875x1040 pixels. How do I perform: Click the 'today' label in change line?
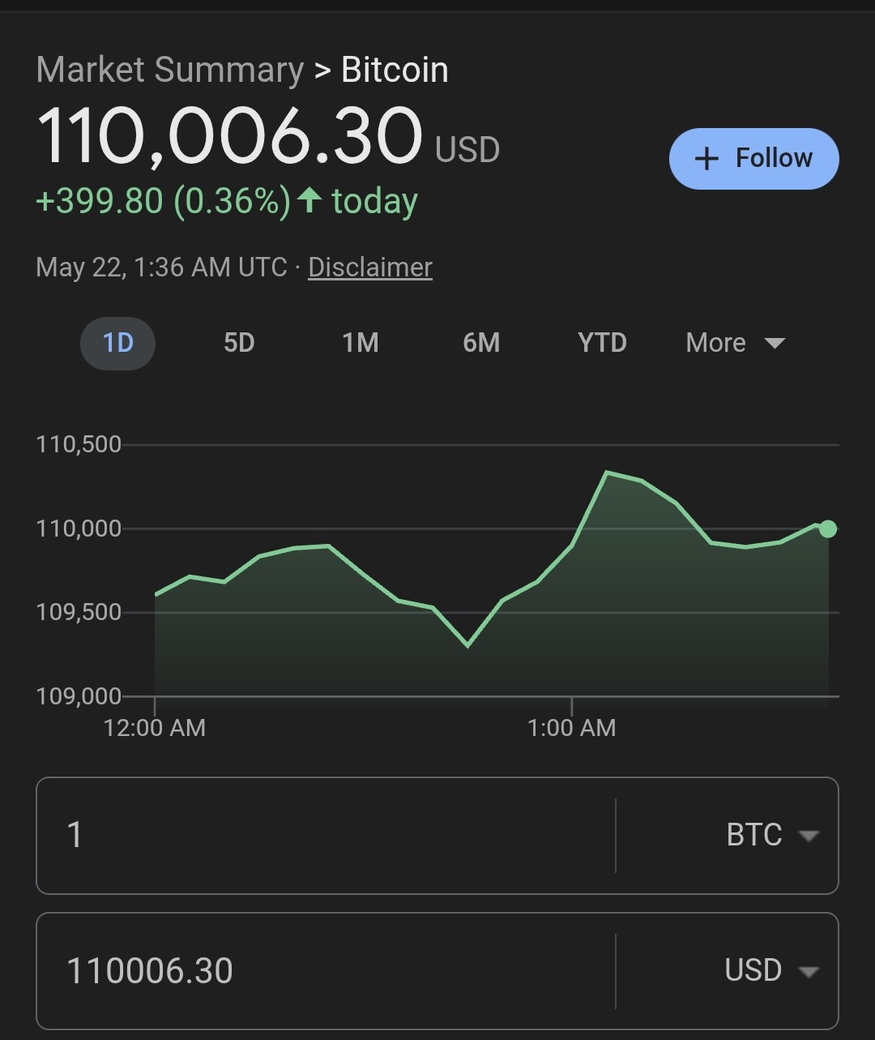click(x=374, y=201)
